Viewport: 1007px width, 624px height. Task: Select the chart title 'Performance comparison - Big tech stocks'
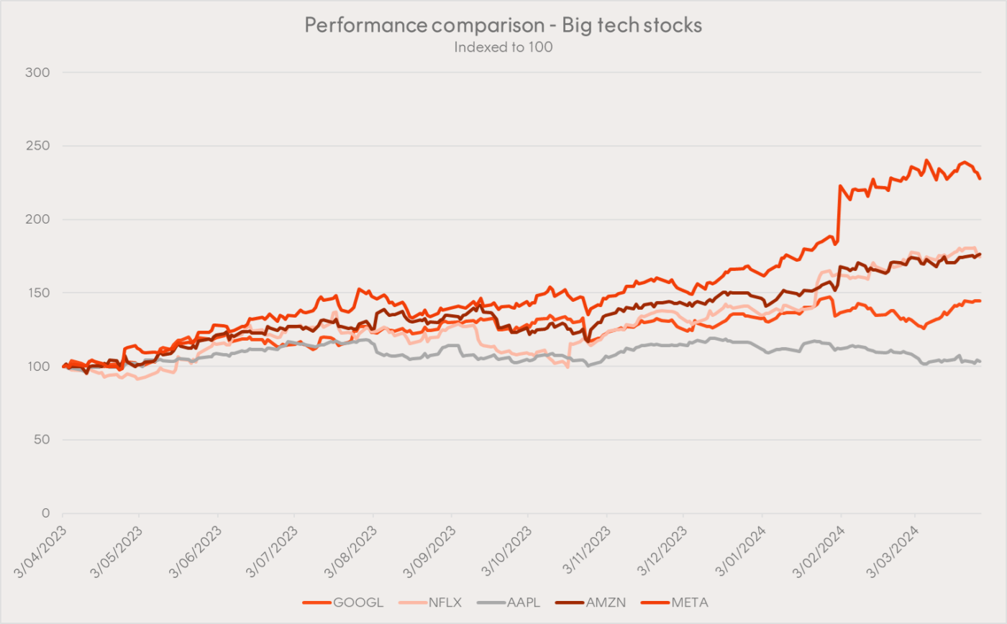coord(503,24)
